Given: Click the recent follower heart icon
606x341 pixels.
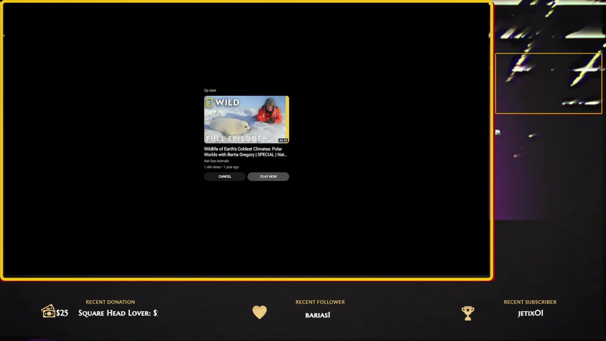Looking at the screenshot, I should (259, 312).
